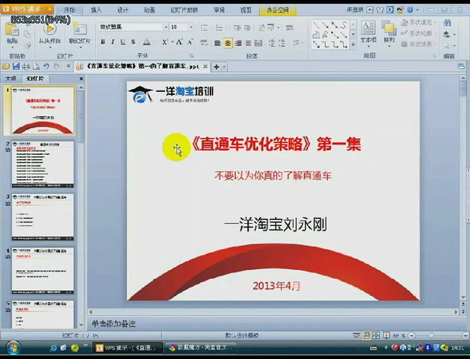
Task: Open dropdown arrow next to new tab plus
Action: coord(224,67)
